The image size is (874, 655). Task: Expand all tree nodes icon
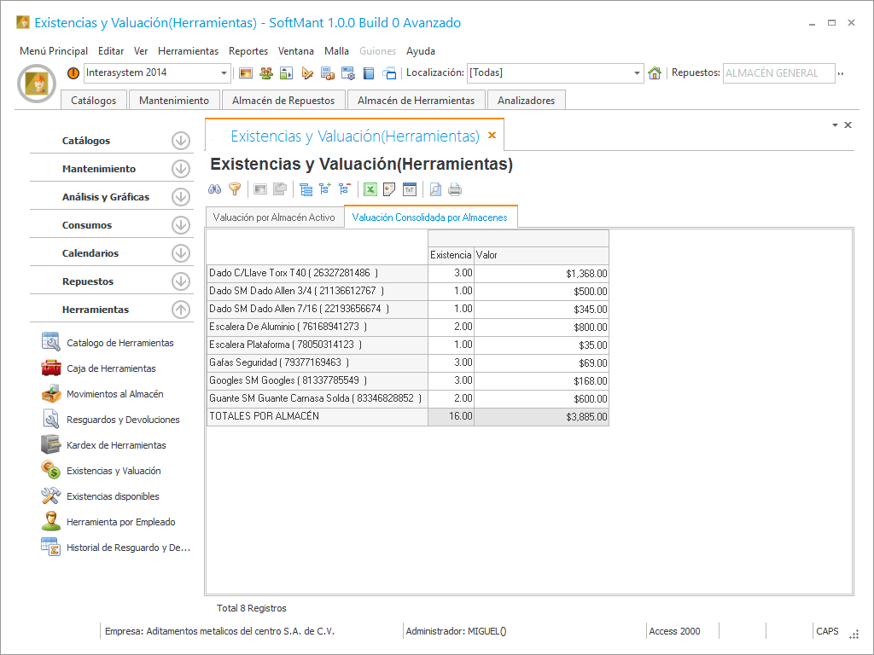click(325, 189)
